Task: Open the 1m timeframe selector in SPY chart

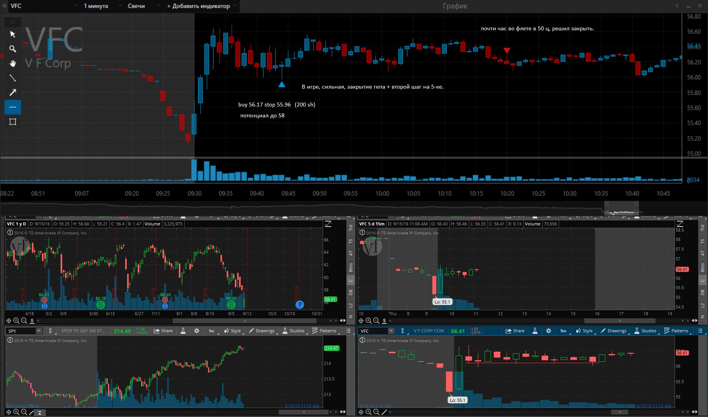Action: coord(212,331)
